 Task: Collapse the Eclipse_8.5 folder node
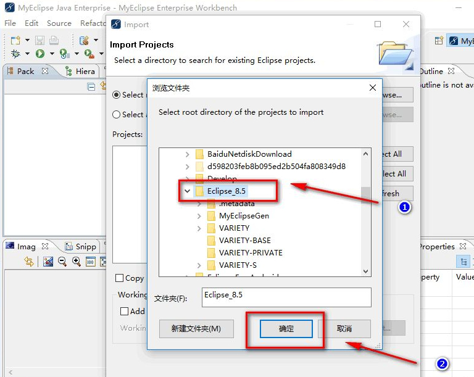point(188,191)
